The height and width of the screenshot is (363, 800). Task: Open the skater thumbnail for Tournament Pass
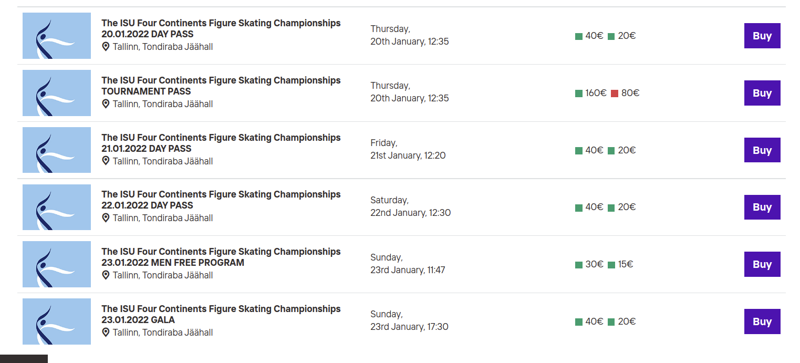[57, 93]
